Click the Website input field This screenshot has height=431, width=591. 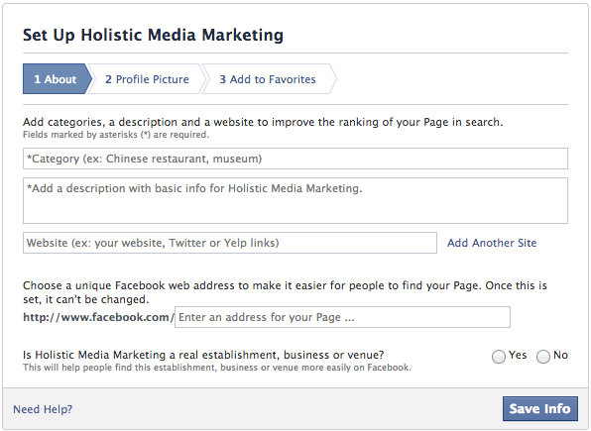[230, 243]
